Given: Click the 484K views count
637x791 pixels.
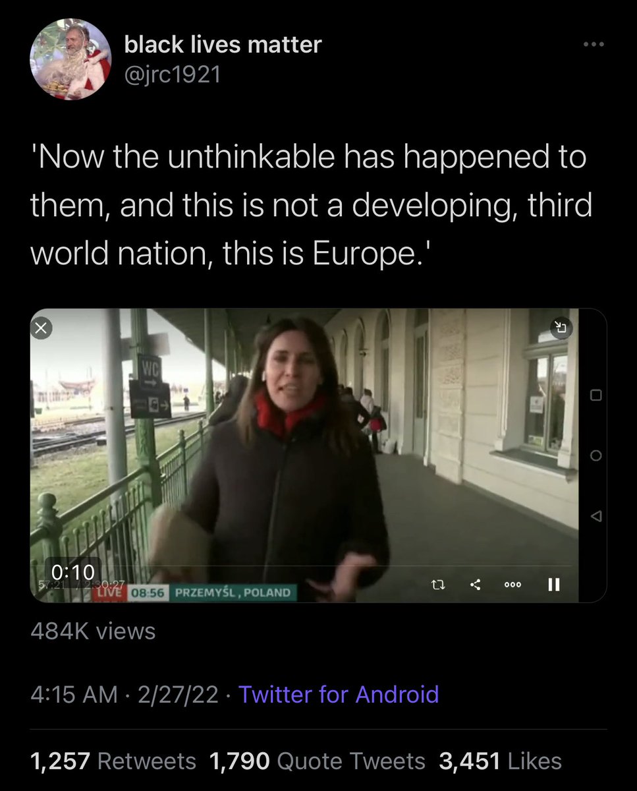Looking at the screenshot, I should pyautogui.click(x=93, y=631).
